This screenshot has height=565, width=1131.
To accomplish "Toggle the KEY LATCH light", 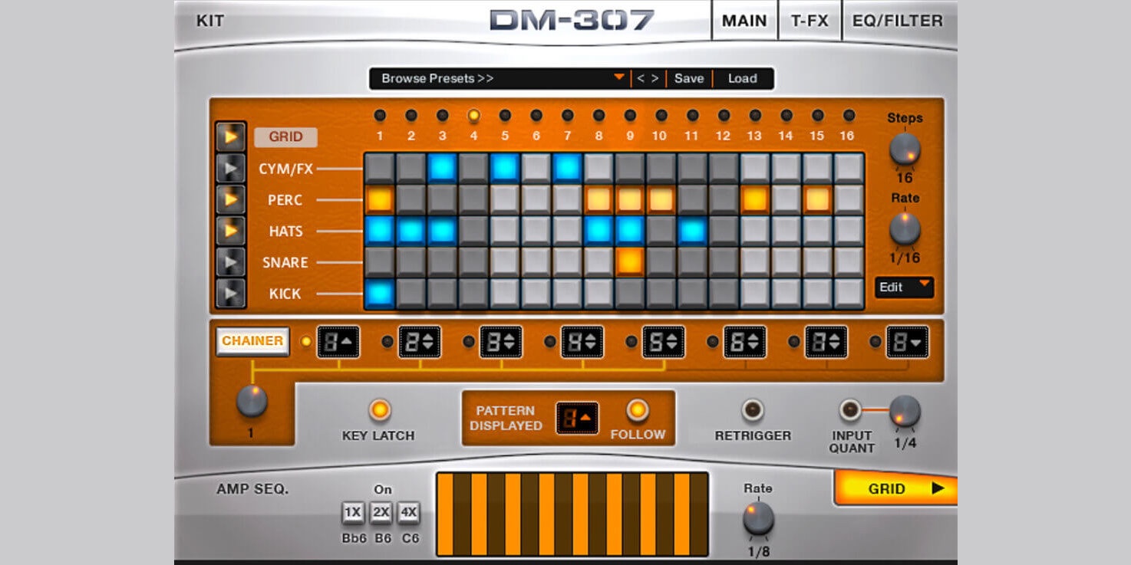I will click(x=379, y=410).
